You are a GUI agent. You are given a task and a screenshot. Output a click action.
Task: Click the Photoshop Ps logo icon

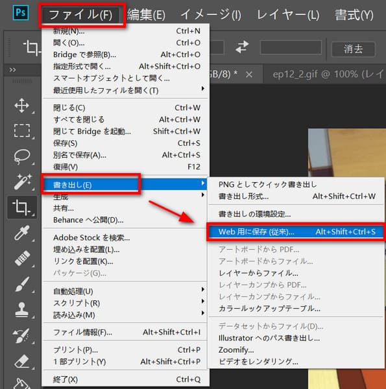(x=21, y=13)
